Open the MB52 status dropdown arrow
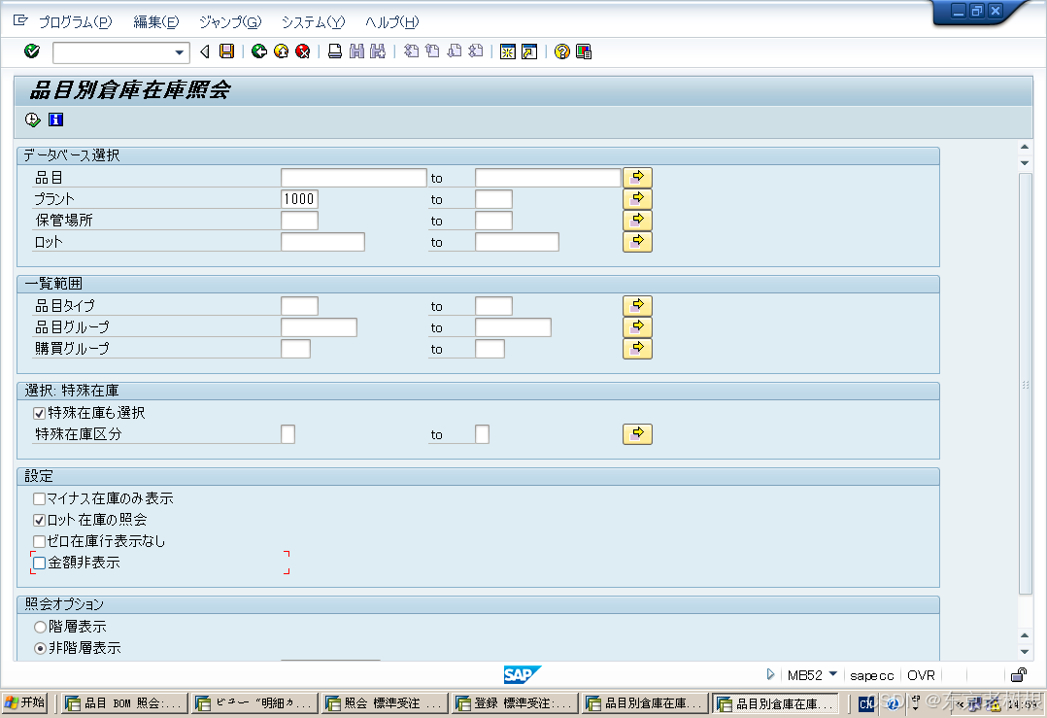 pyautogui.click(x=832, y=674)
